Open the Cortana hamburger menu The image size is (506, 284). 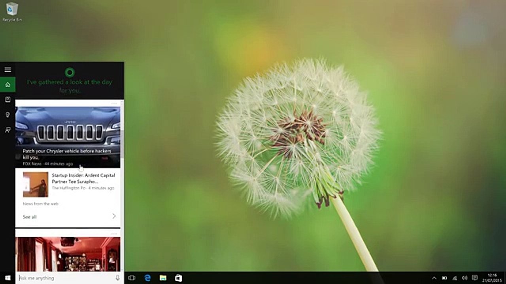coord(8,70)
